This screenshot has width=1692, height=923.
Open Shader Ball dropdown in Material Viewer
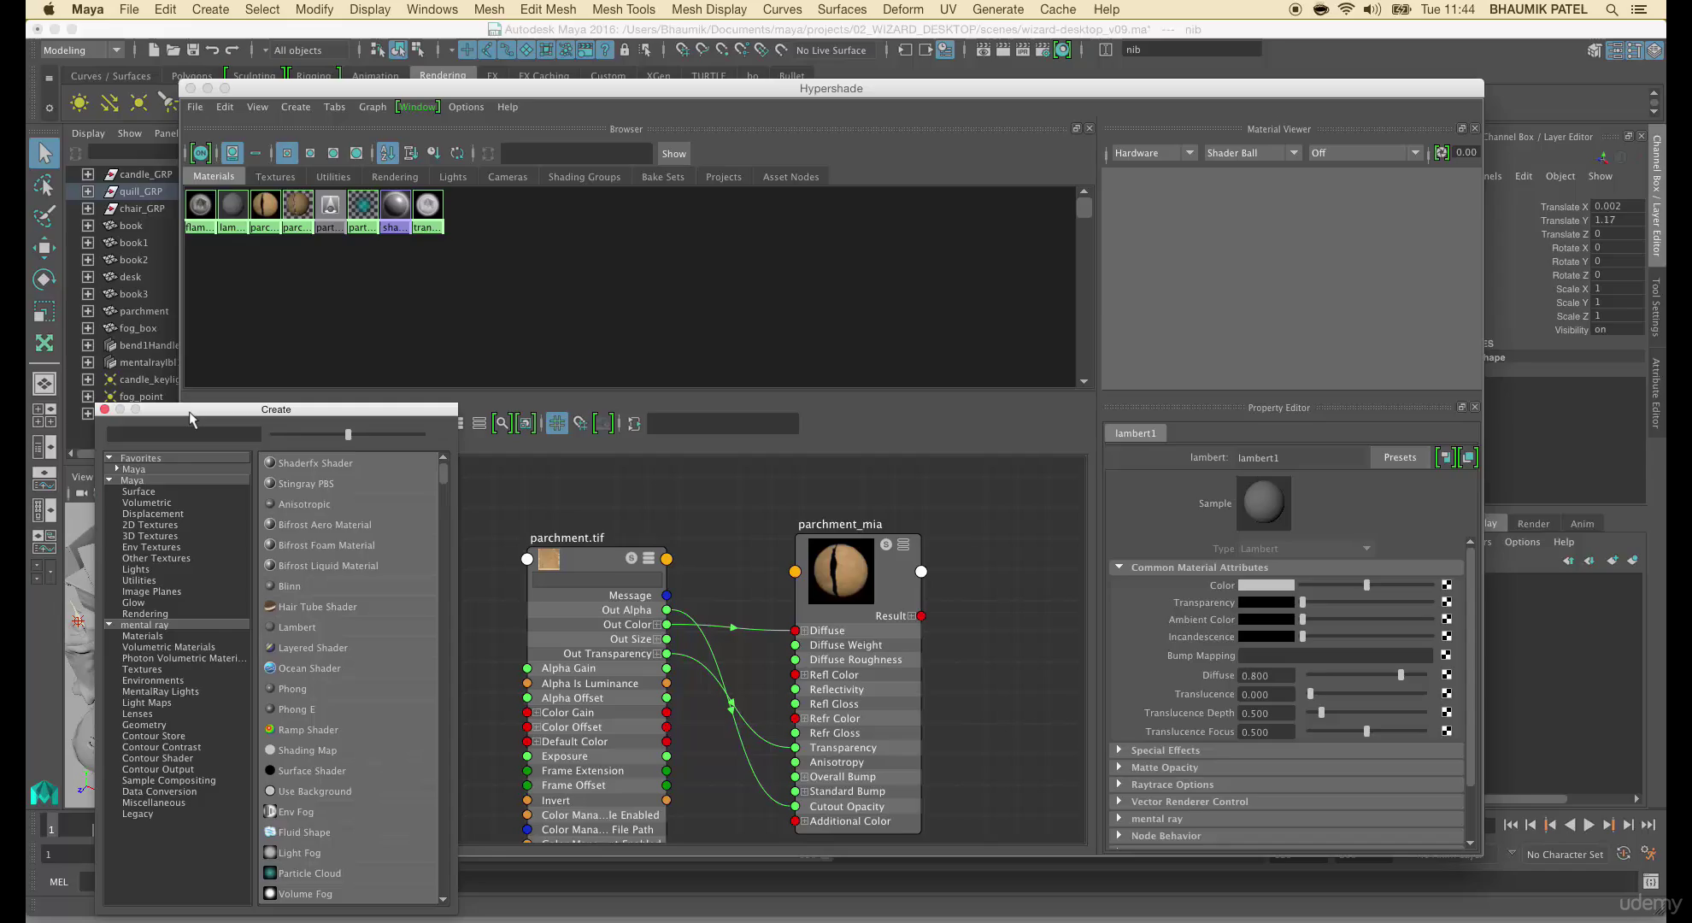pyautogui.click(x=1252, y=153)
